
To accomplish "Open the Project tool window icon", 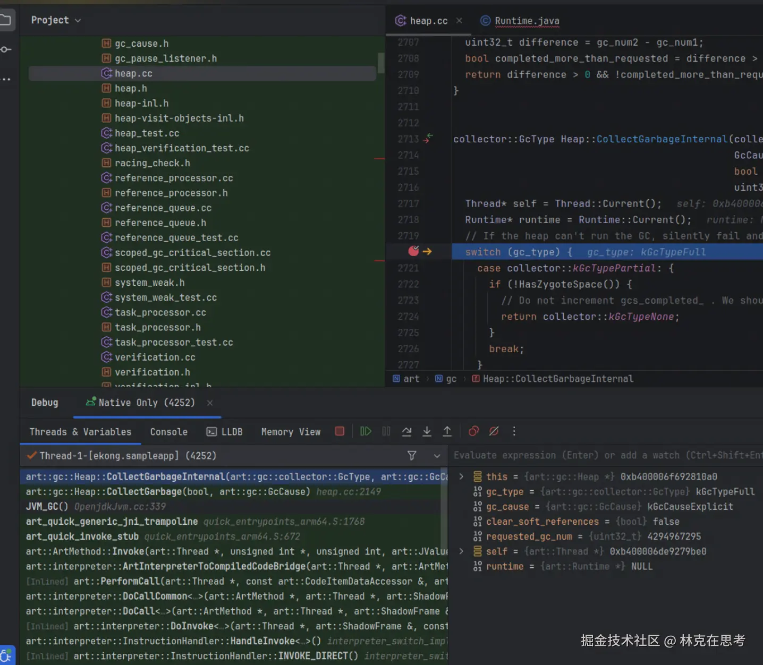I will [x=6, y=20].
